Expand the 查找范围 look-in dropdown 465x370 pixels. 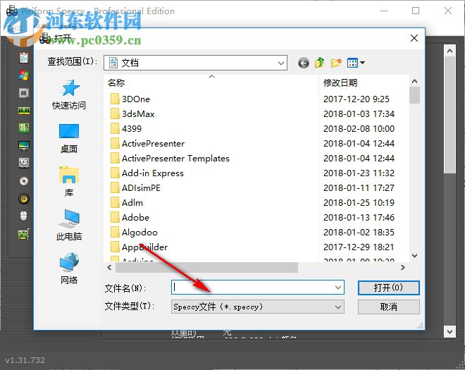[x=281, y=63]
